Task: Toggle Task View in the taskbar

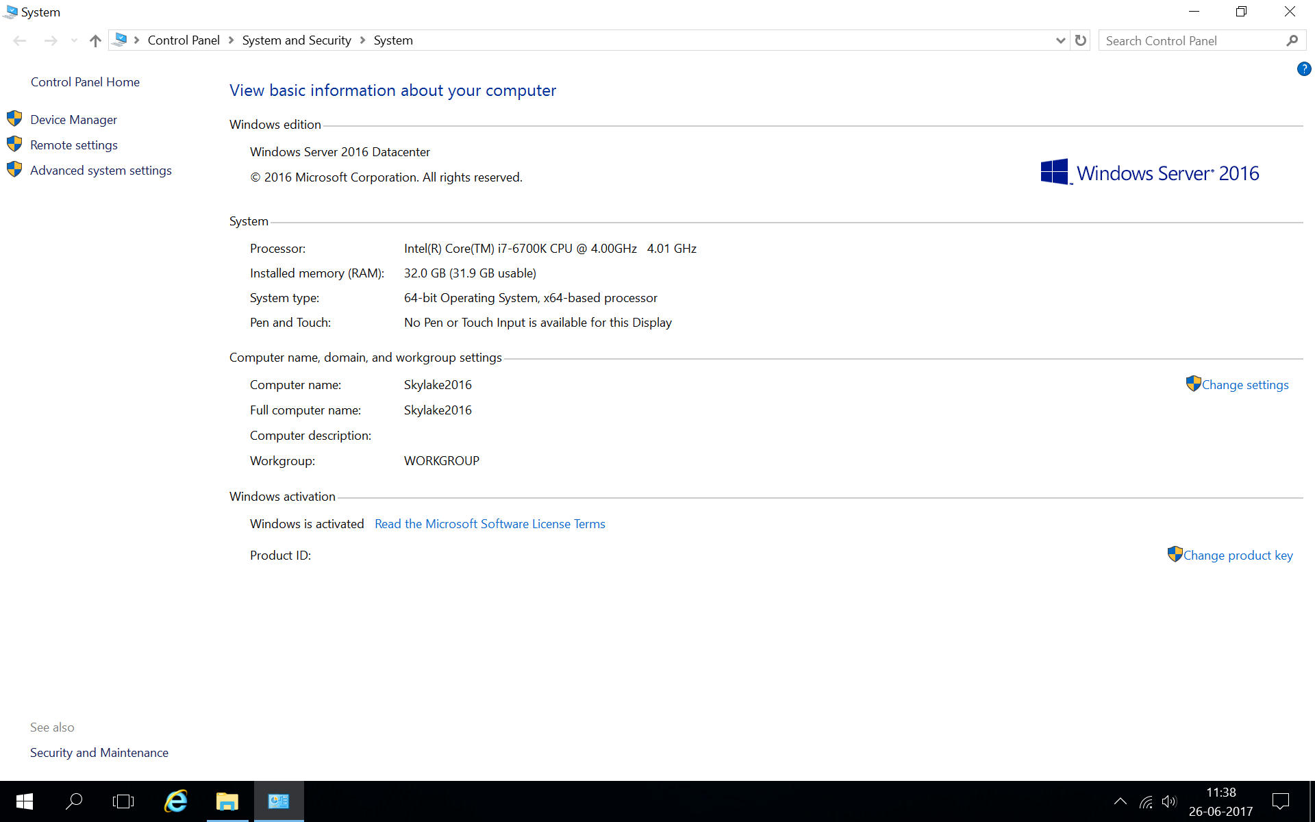Action: 123,801
